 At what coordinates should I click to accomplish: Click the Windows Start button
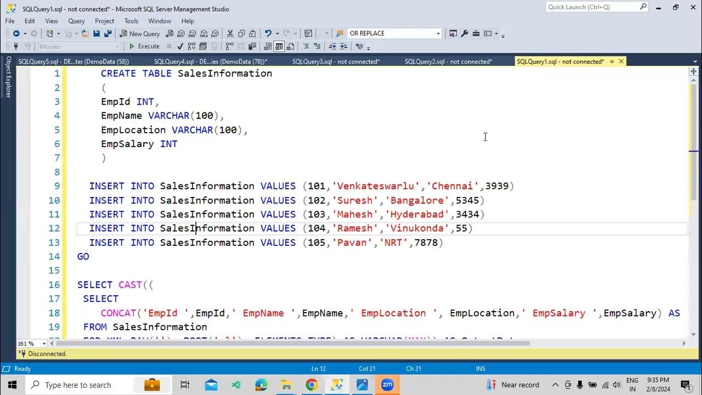pyautogui.click(x=12, y=385)
